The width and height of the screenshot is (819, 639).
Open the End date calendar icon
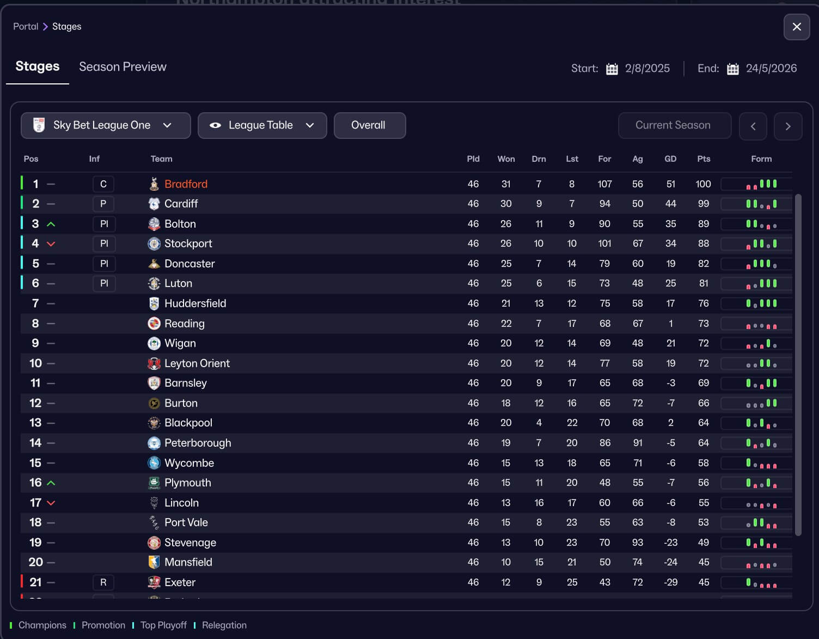click(x=733, y=69)
